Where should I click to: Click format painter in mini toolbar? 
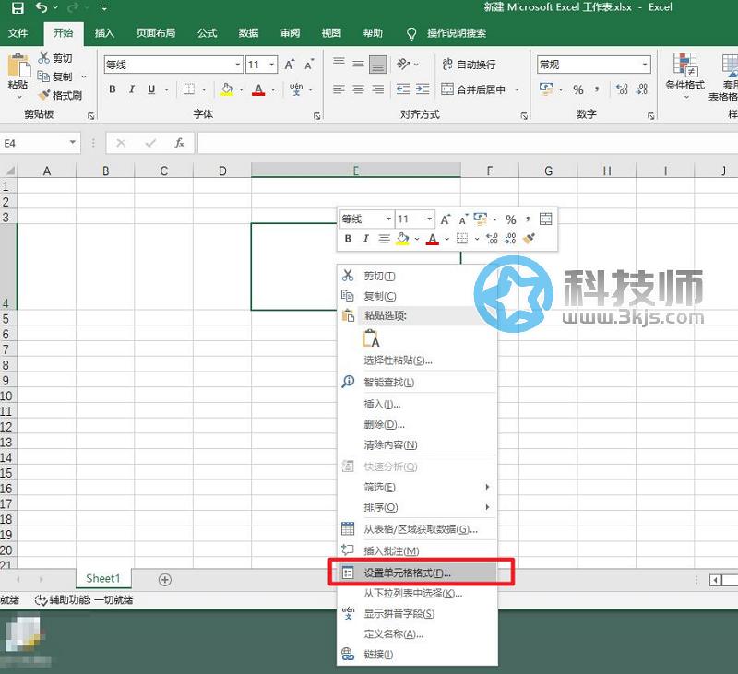529,239
